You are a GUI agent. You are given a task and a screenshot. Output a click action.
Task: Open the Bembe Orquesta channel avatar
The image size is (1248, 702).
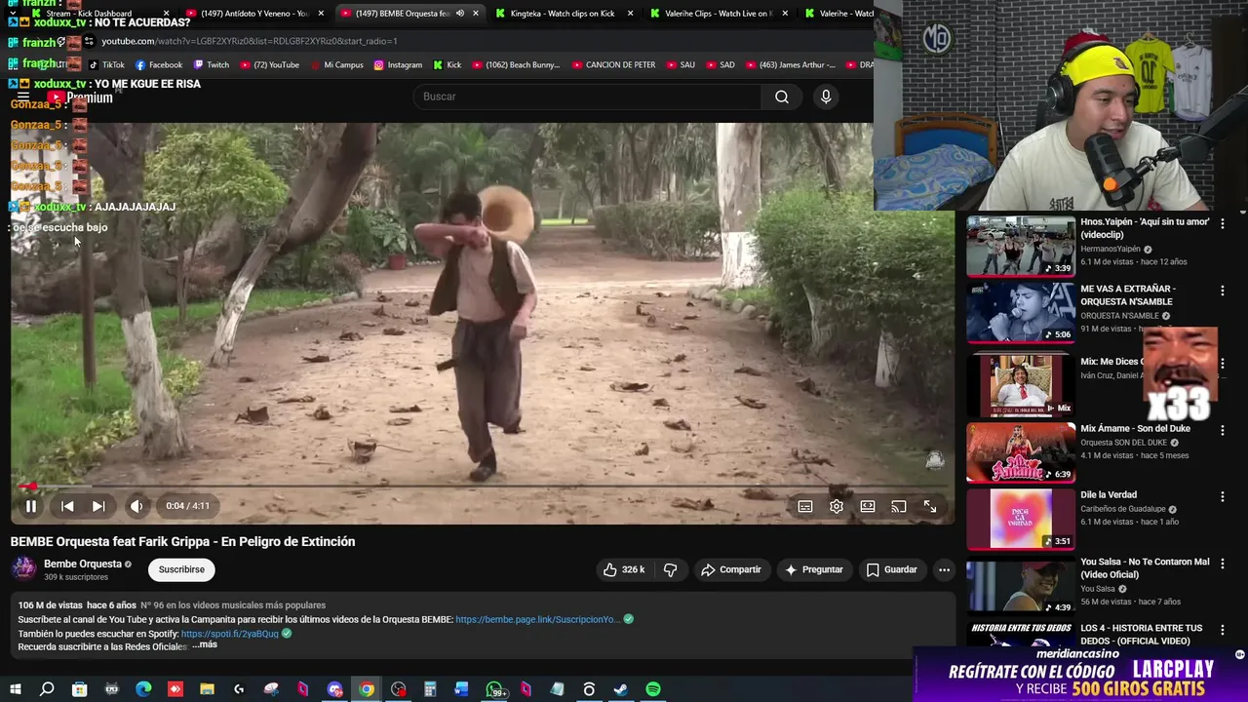pyautogui.click(x=23, y=569)
